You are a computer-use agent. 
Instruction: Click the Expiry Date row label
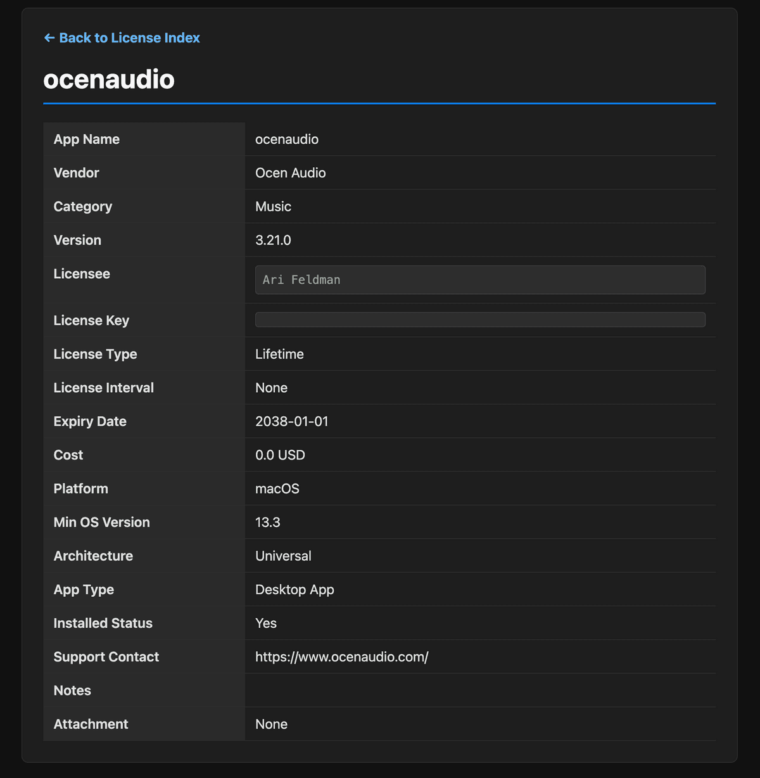[x=90, y=421]
